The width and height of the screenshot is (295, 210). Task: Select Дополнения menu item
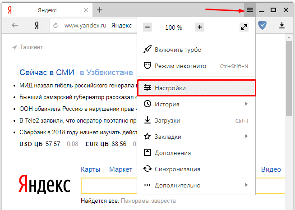(196, 153)
